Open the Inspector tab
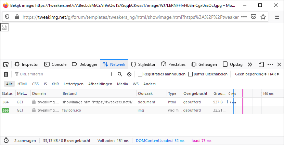The height and width of the screenshot is (145, 284). [27, 64]
